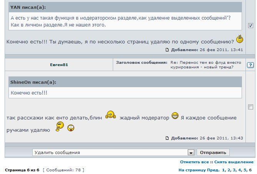Click the shocked smiley in Евген81's post
This screenshot has height=174, width=257.
coord(71,128)
